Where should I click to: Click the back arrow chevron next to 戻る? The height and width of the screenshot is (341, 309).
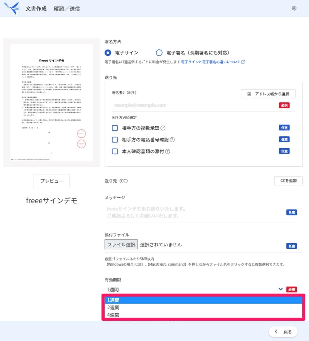pos(276,331)
